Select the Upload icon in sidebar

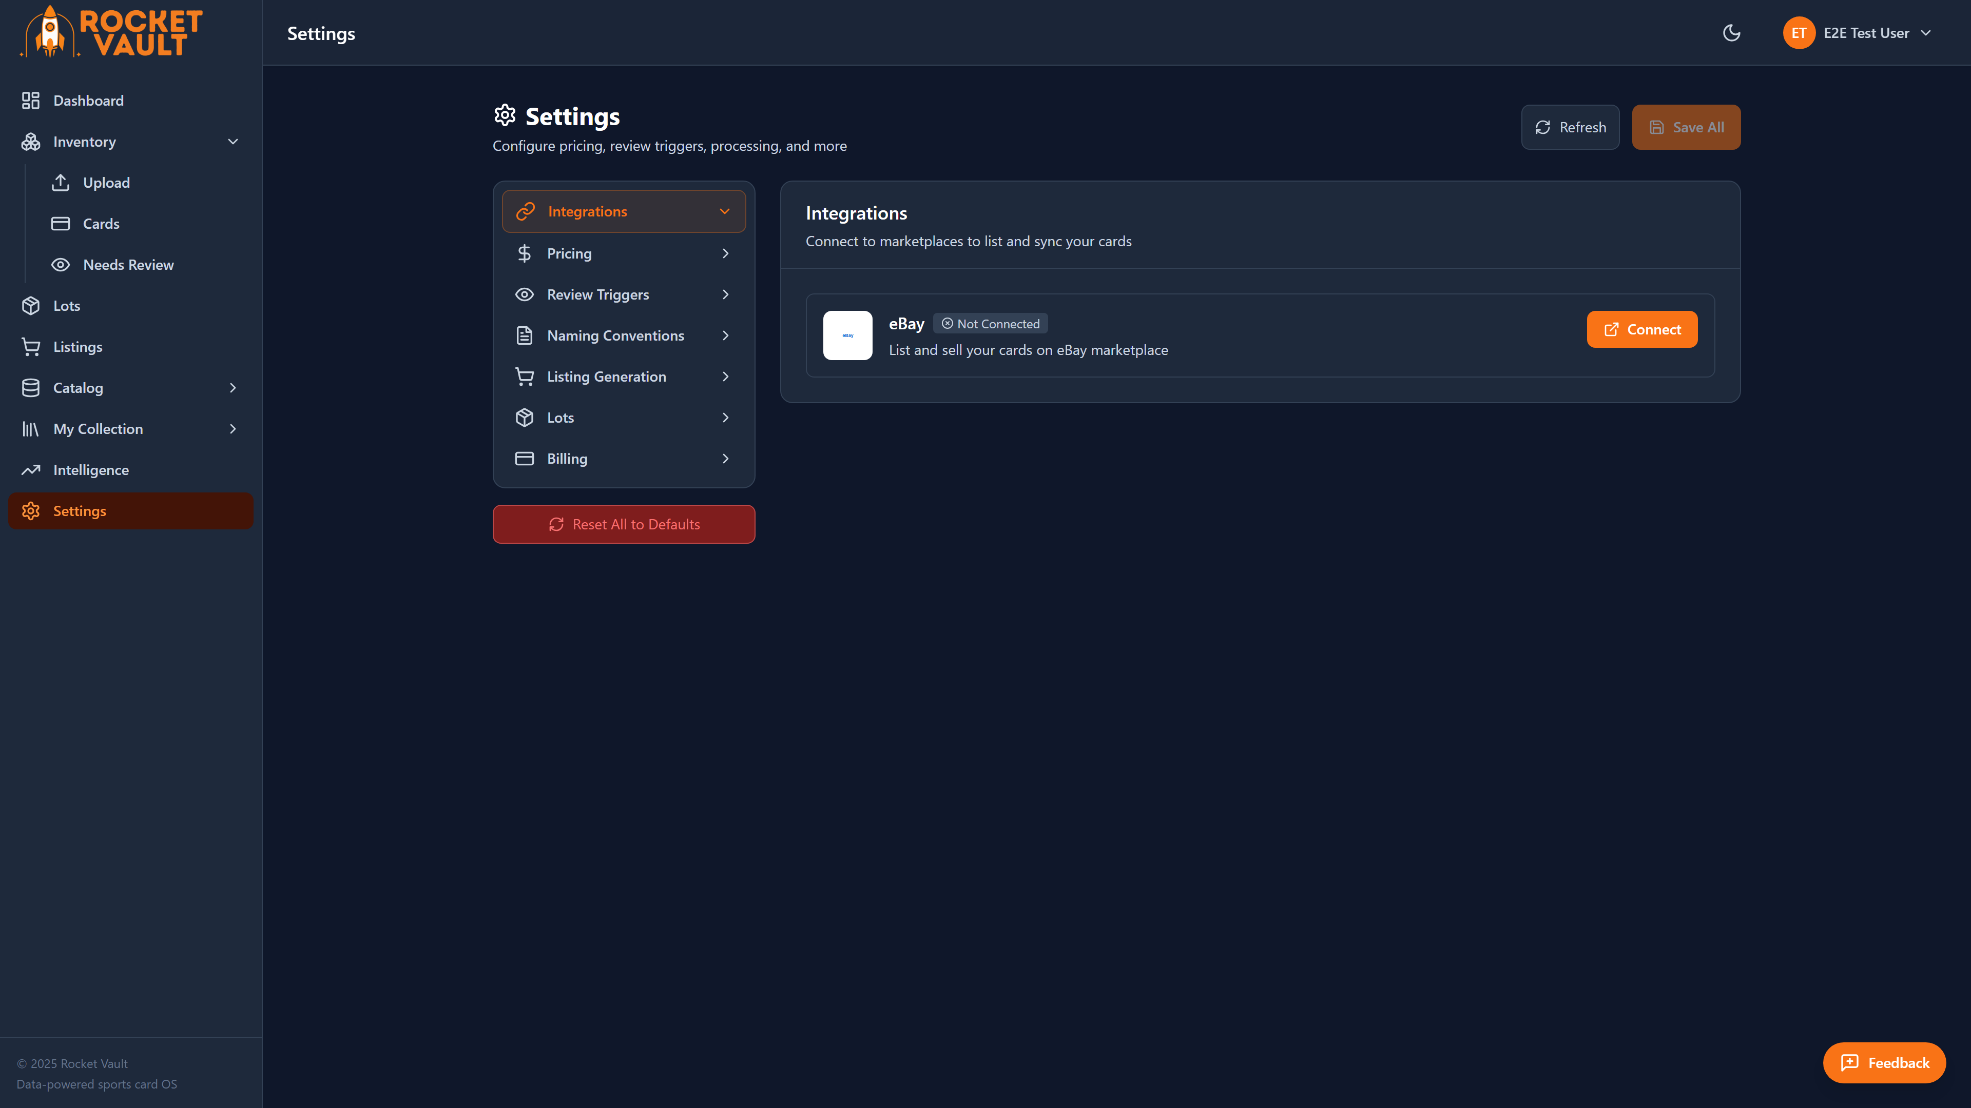click(61, 182)
